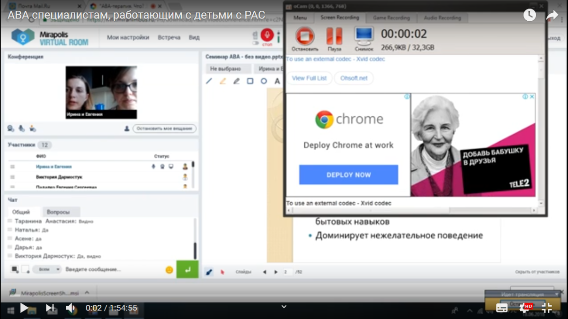This screenshot has width=568, height=319.
Task: Select the red pointer cursor tool
Action: click(x=222, y=272)
